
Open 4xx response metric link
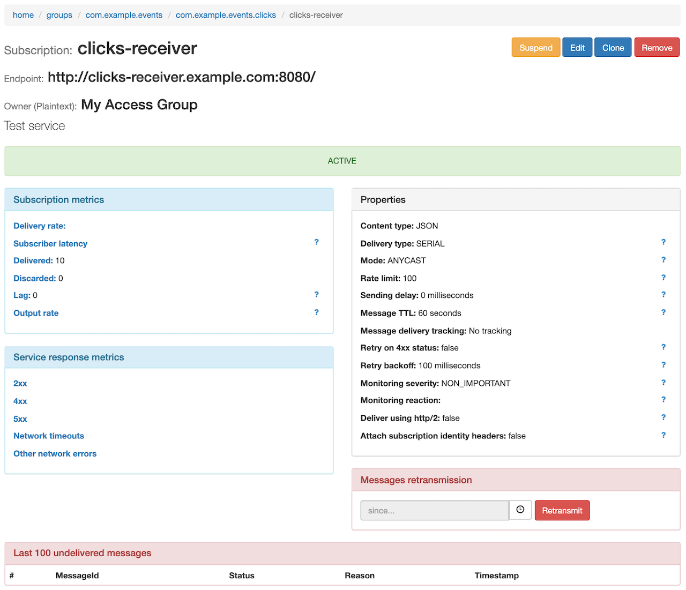[x=20, y=401]
